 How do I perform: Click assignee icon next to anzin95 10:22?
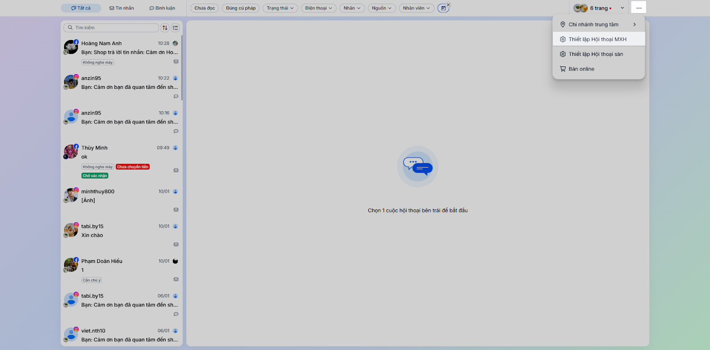pyautogui.click(x=175, y=78)
